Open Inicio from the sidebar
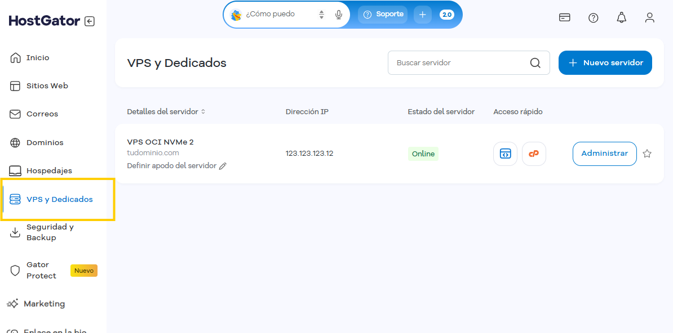The width and height of the screenshot is (673, 333). 38,57
